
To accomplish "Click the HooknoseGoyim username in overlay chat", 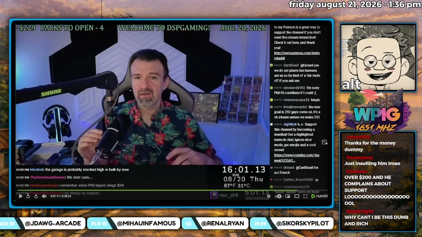I will tap(44, 185).
